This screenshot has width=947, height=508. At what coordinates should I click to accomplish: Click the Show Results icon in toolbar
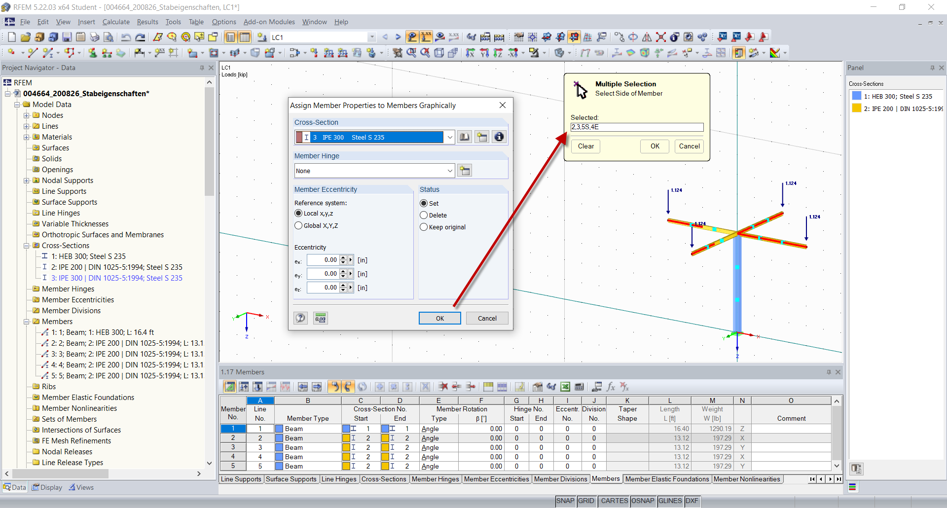click(412, 37)
